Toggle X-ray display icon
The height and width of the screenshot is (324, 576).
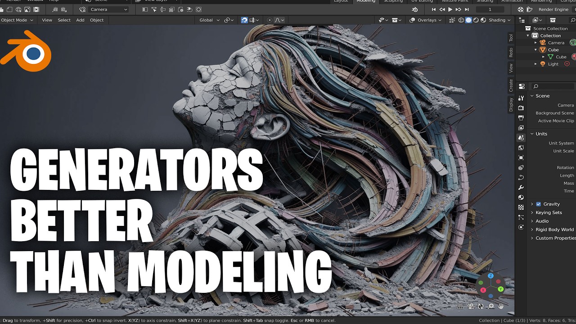(452, 20)
